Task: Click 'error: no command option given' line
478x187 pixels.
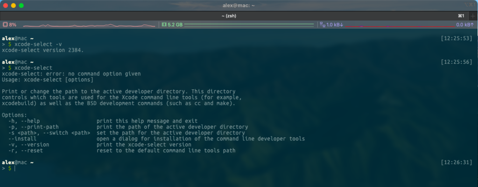Action: pyautogui.click(x=71, y=74)
